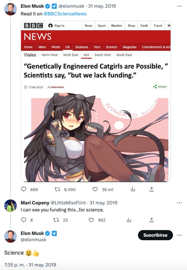Open more options on the top tweet
The image size is (187, 270).
coord(179,6)
